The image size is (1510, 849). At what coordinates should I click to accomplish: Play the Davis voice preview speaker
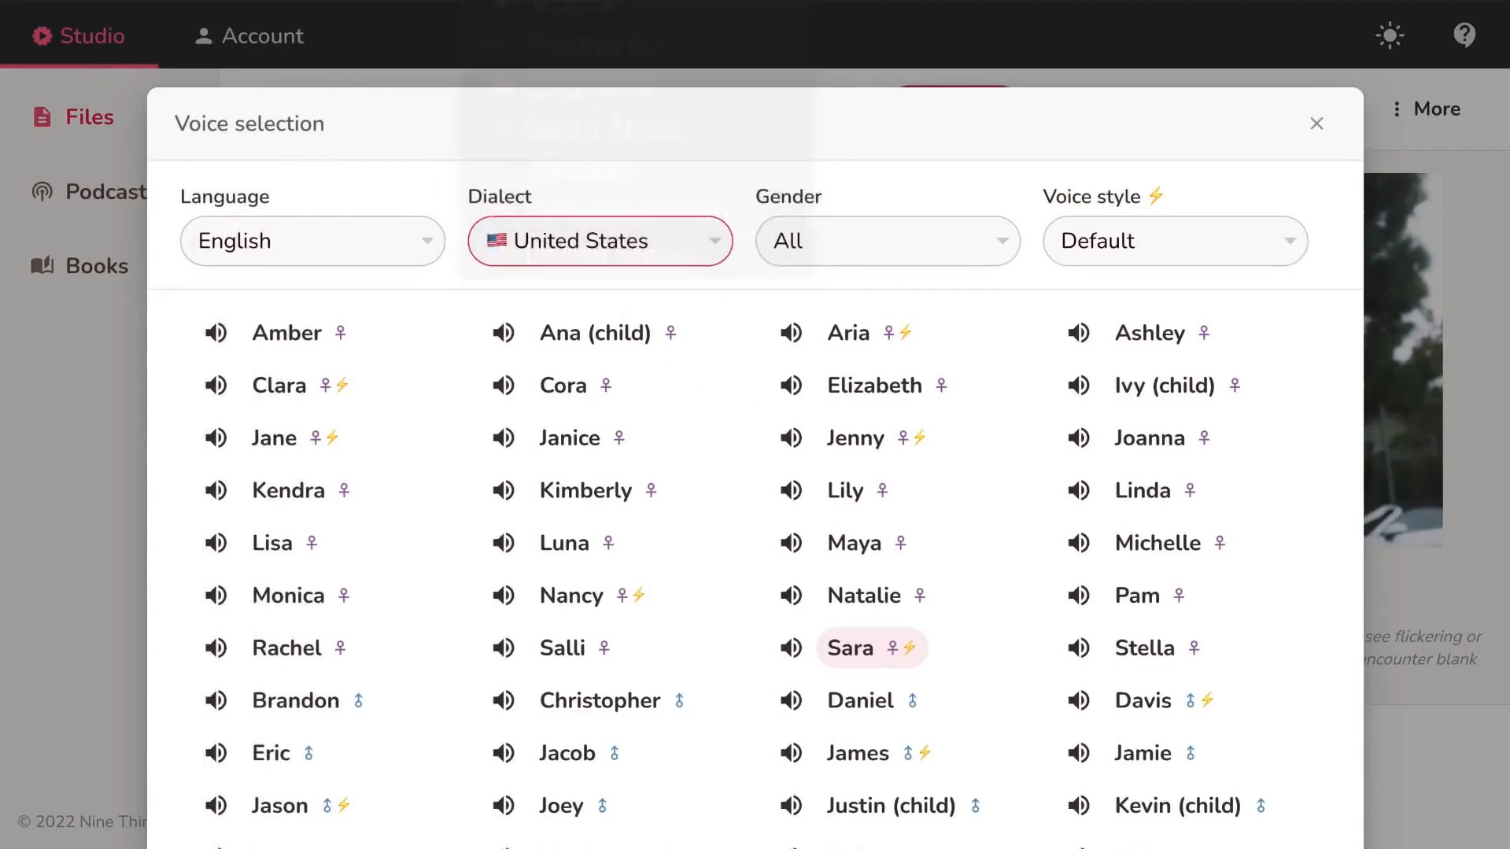click(x=1079, y=701)
